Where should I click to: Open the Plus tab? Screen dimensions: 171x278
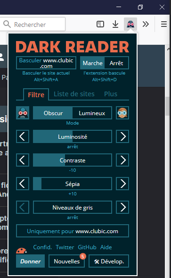111,94
